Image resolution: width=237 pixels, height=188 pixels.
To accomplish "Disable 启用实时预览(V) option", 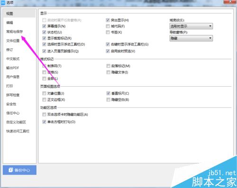I will (108, 51).
